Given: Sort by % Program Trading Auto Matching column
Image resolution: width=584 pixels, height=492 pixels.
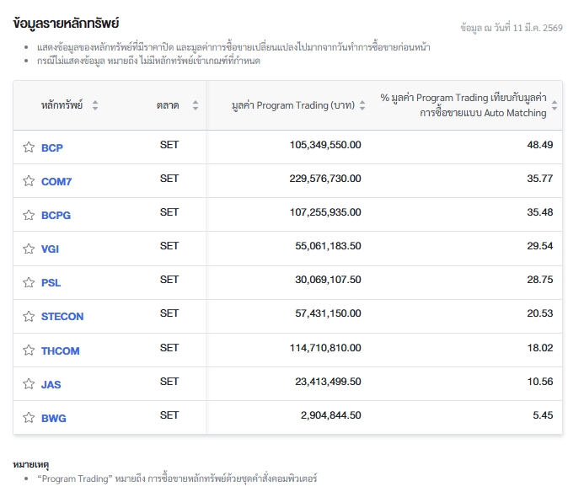Looking at the screenshot, I should coord(554,105).
